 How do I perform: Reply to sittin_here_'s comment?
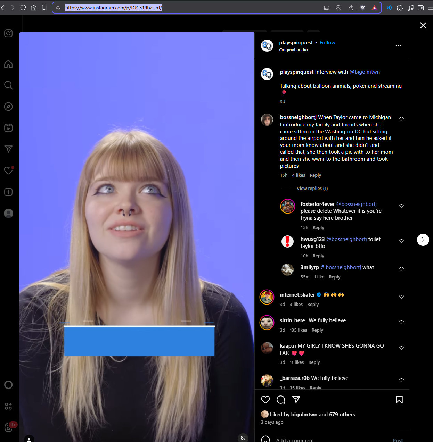(317, 330)
